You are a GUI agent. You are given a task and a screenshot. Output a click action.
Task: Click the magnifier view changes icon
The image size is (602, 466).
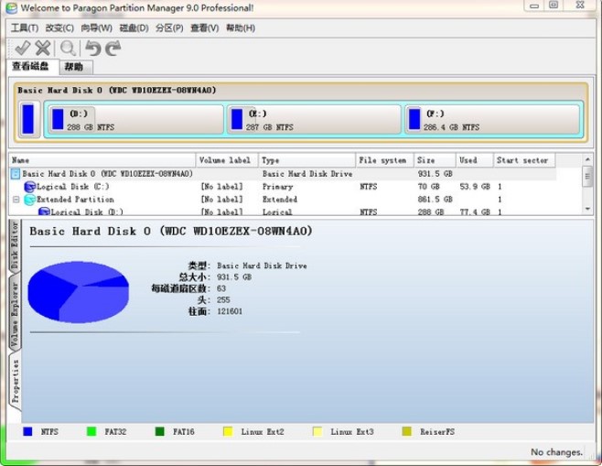68,49
